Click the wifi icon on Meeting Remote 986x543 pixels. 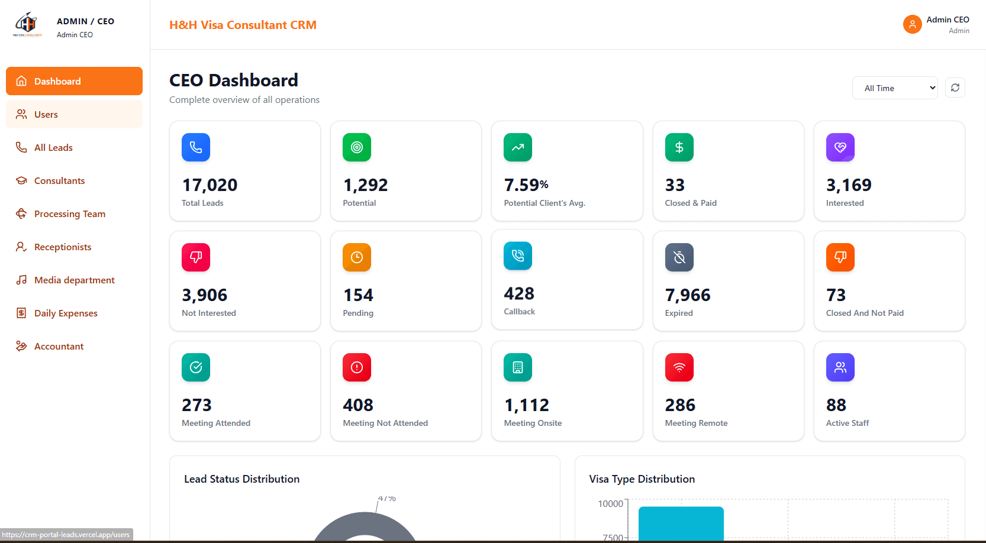[679, 367]
